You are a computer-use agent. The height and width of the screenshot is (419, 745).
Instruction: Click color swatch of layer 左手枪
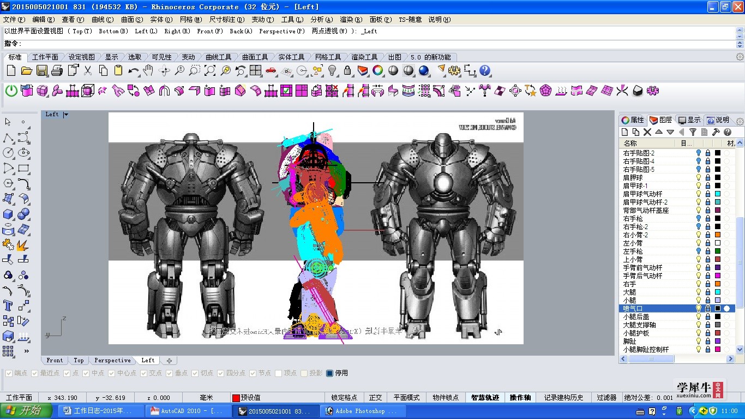pyautogui.click(x=718, y=251)
